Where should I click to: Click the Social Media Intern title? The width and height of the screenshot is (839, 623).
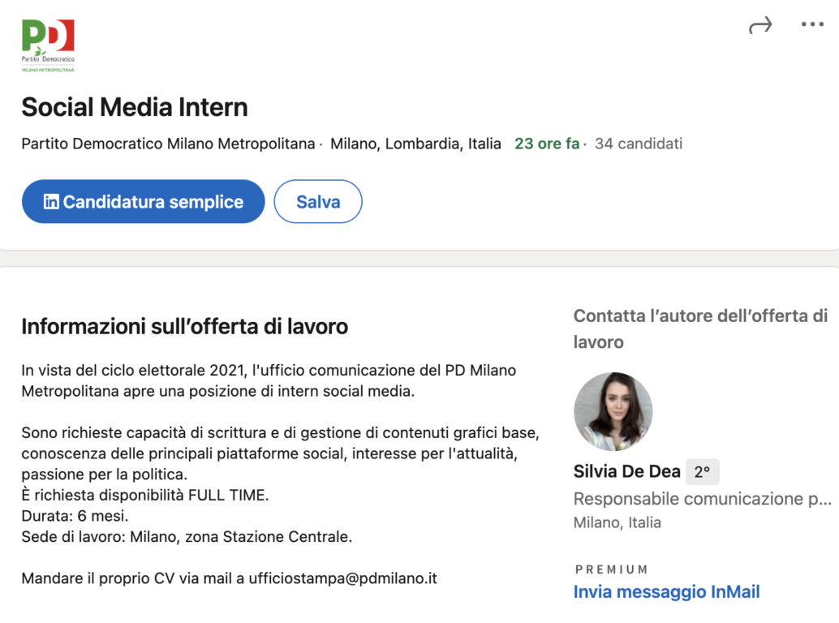coord(135,107)
